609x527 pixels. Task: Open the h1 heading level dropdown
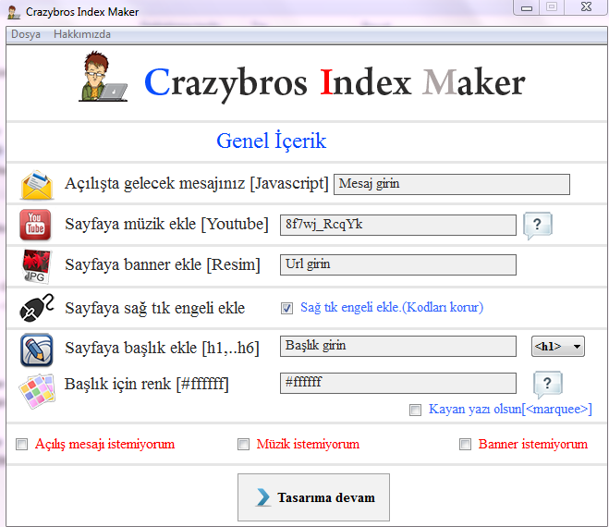click(x=558, y=347)
